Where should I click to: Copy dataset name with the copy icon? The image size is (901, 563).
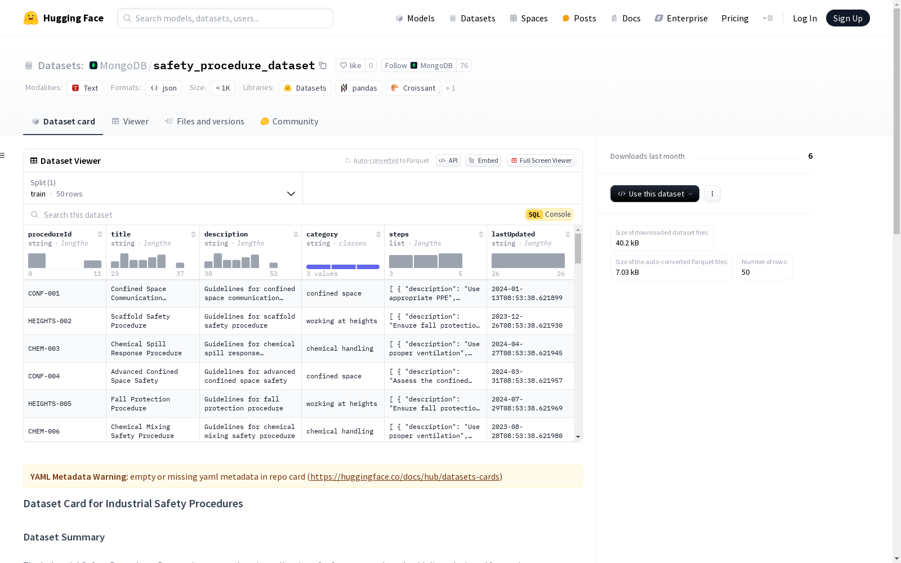click(x=323, y=65)
